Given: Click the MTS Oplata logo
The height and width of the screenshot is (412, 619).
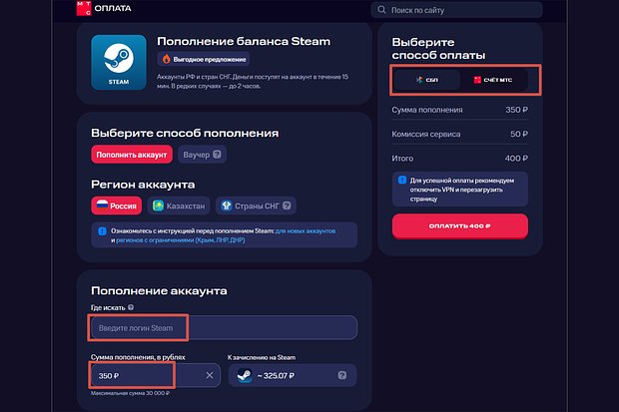Looking at the screenshot, I should [x=104, y=8].
